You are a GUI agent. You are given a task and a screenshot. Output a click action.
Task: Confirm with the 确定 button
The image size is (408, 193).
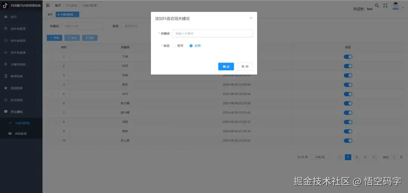pyautogui.click(x=226, y=66)
